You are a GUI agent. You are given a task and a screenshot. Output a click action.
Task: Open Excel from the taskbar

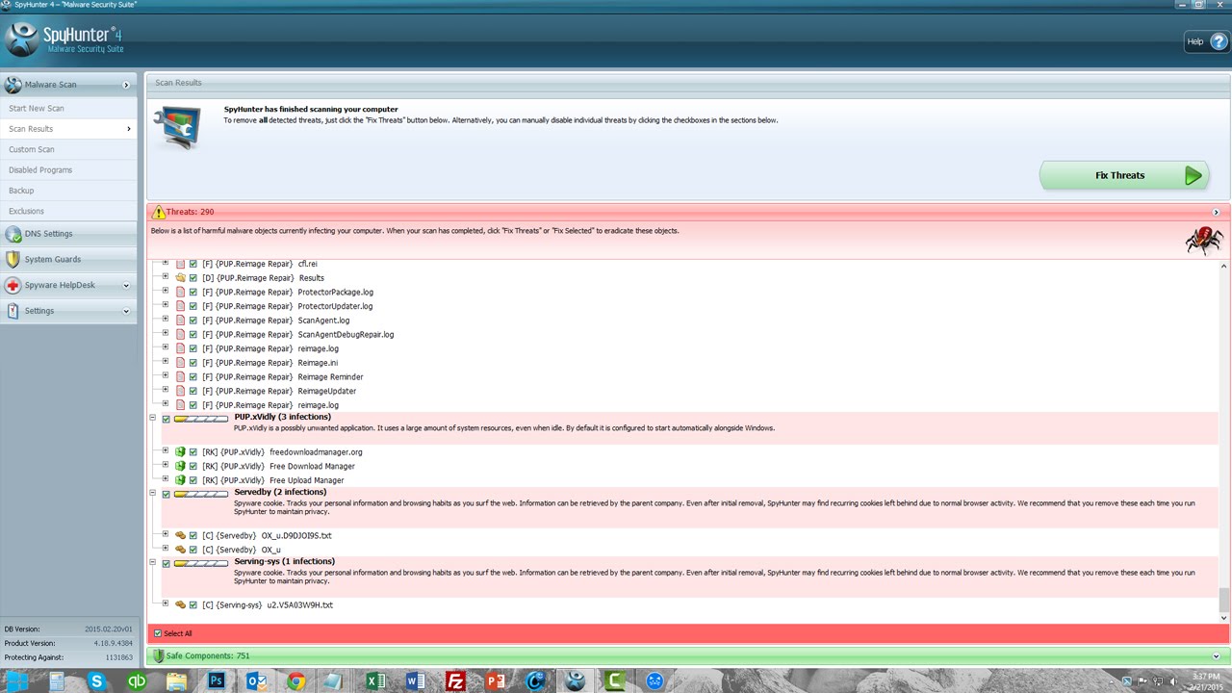(375, 681)
